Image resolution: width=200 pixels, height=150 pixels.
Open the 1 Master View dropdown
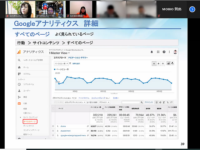click(59, 53)
